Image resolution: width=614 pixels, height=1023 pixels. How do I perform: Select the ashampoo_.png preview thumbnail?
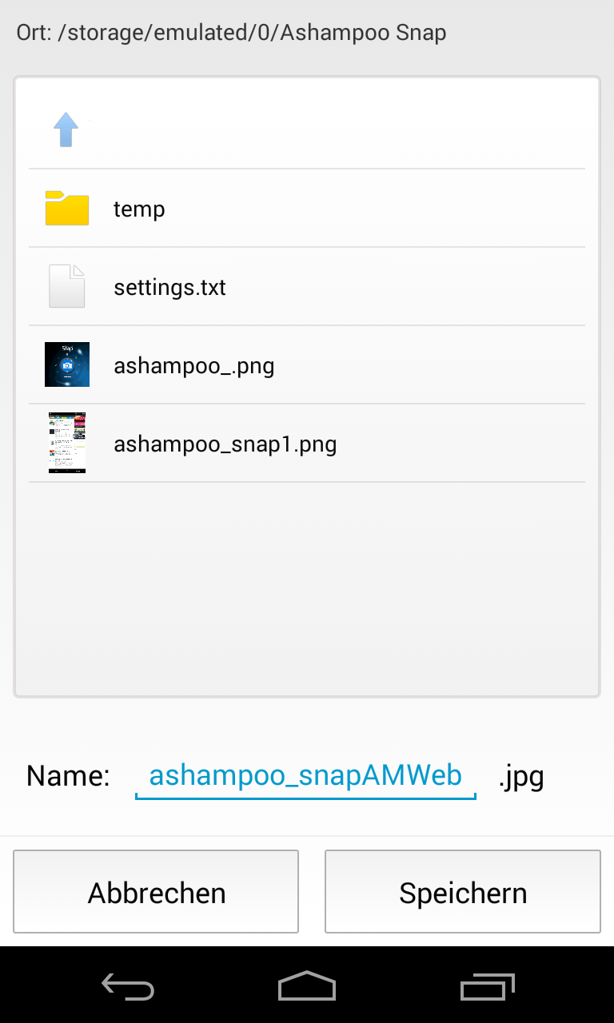(x=67, y=364)
